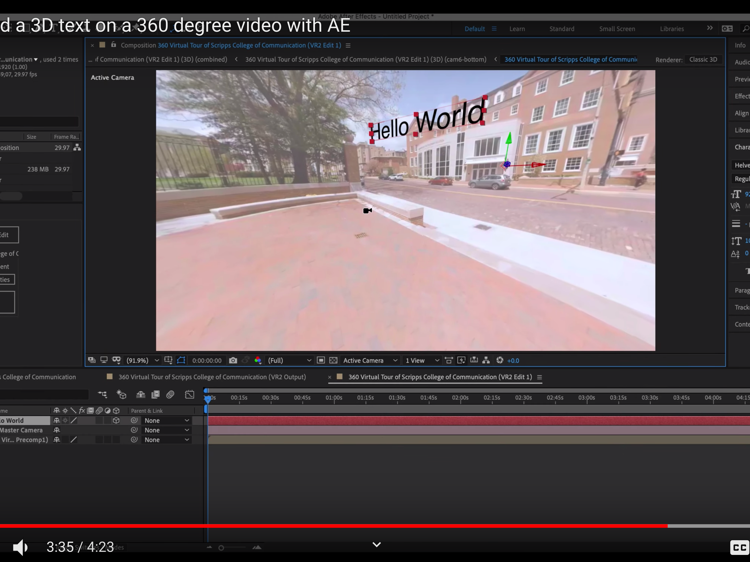Toggle Transparency Grid checker icon

(x=333, y=360)
